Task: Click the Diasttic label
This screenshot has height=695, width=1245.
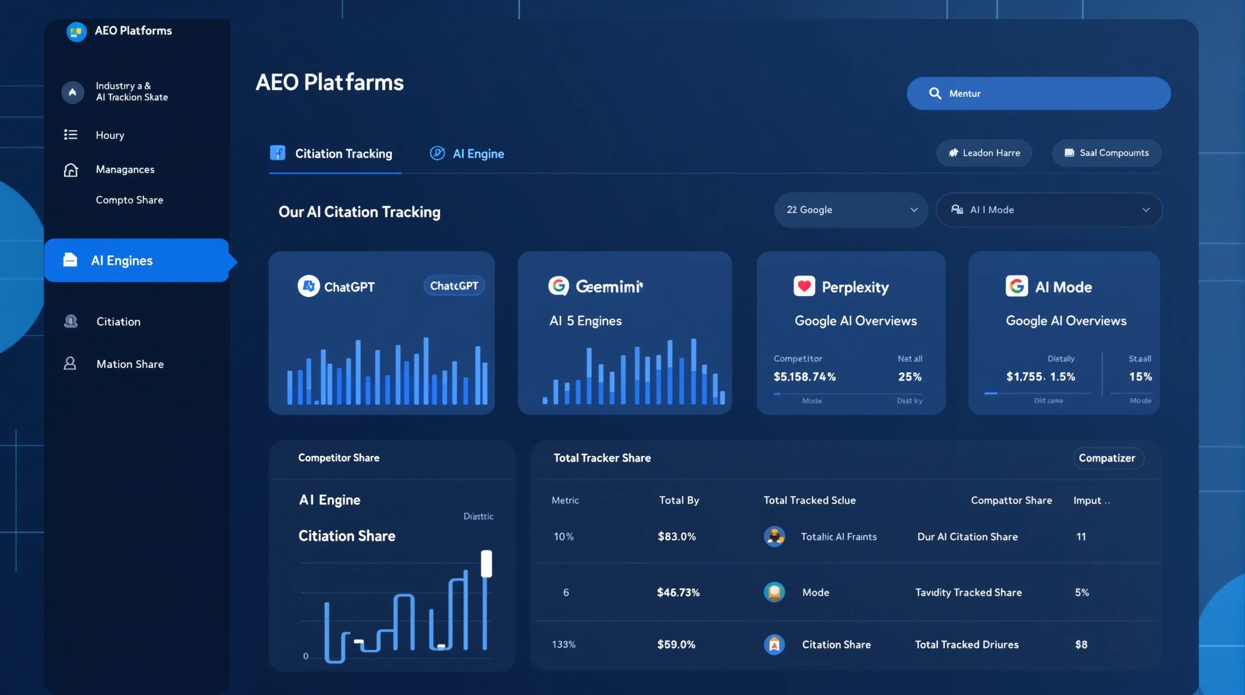Action: [x=479, y=516]
